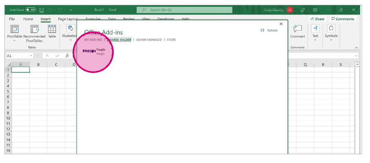Screen dimensions: 370x163
Task: Click the Recommended PivotTables icon
Action: pyautogui.click(x=34, y=29)
